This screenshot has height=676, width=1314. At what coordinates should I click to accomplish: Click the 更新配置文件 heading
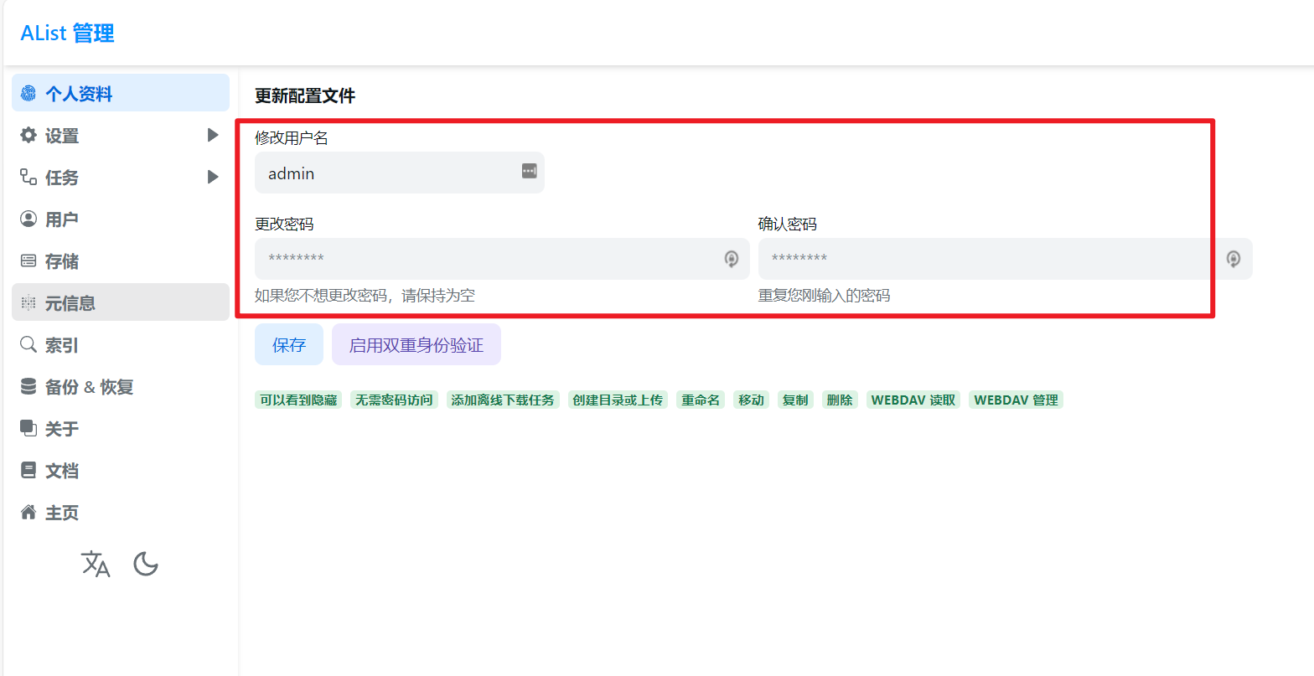(x=305, y=95)
